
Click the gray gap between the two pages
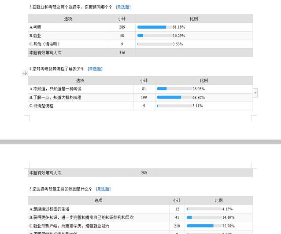[140, 142]
